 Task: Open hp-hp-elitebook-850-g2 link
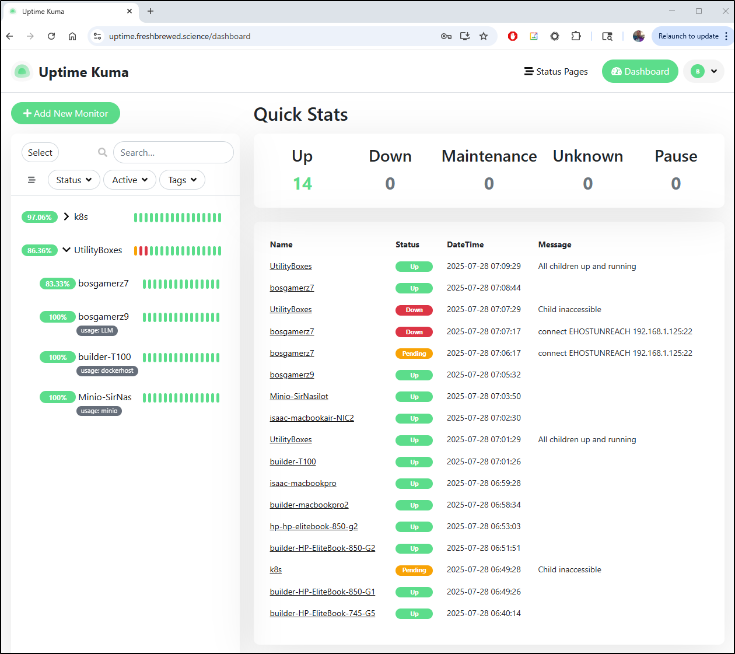point(314,526)
